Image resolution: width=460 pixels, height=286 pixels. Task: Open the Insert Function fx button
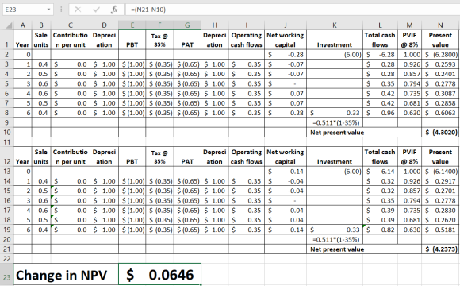click(114, 10)
